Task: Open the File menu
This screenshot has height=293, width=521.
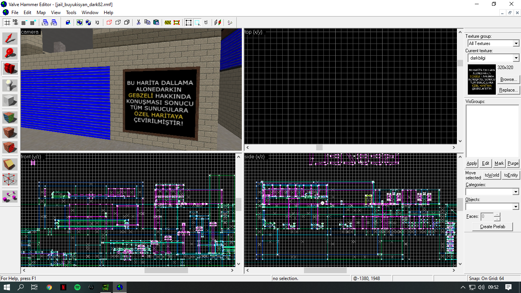Action: [15, 13]
